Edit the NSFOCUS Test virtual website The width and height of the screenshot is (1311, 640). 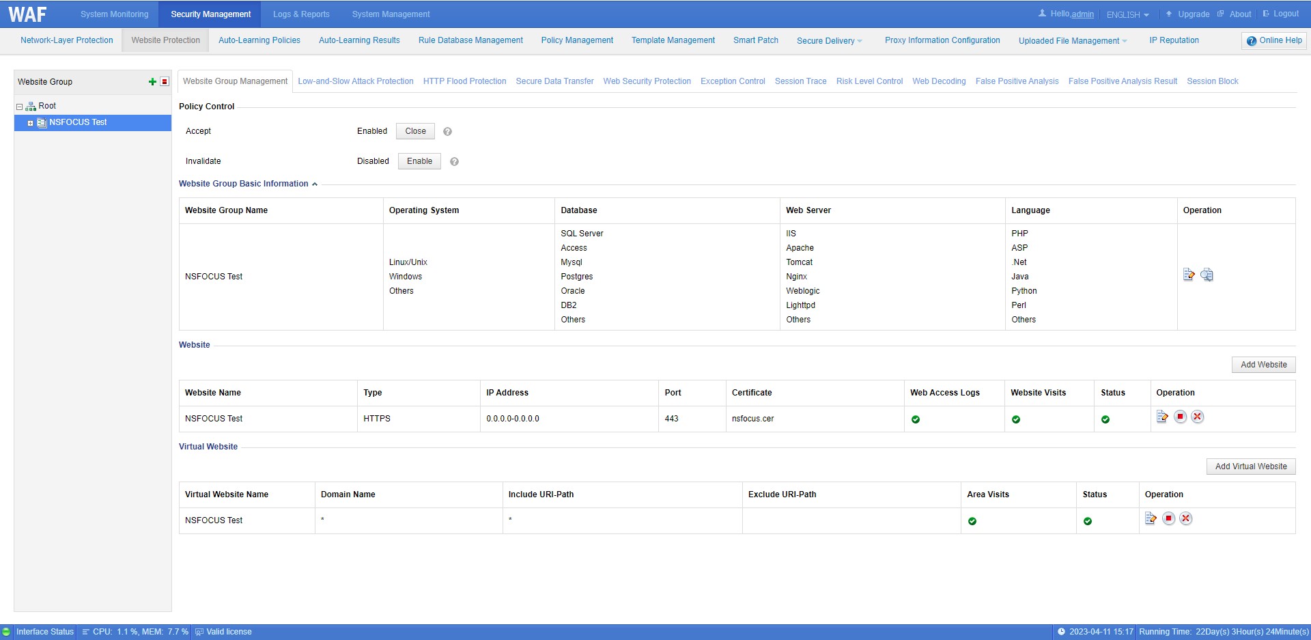click(x=1151, y=518)
